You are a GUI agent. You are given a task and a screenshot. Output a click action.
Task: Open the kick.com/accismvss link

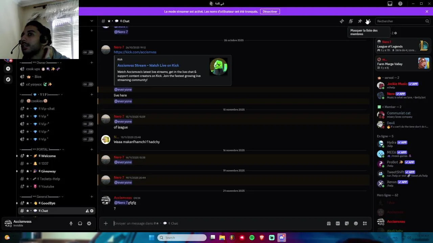point(135,52)
